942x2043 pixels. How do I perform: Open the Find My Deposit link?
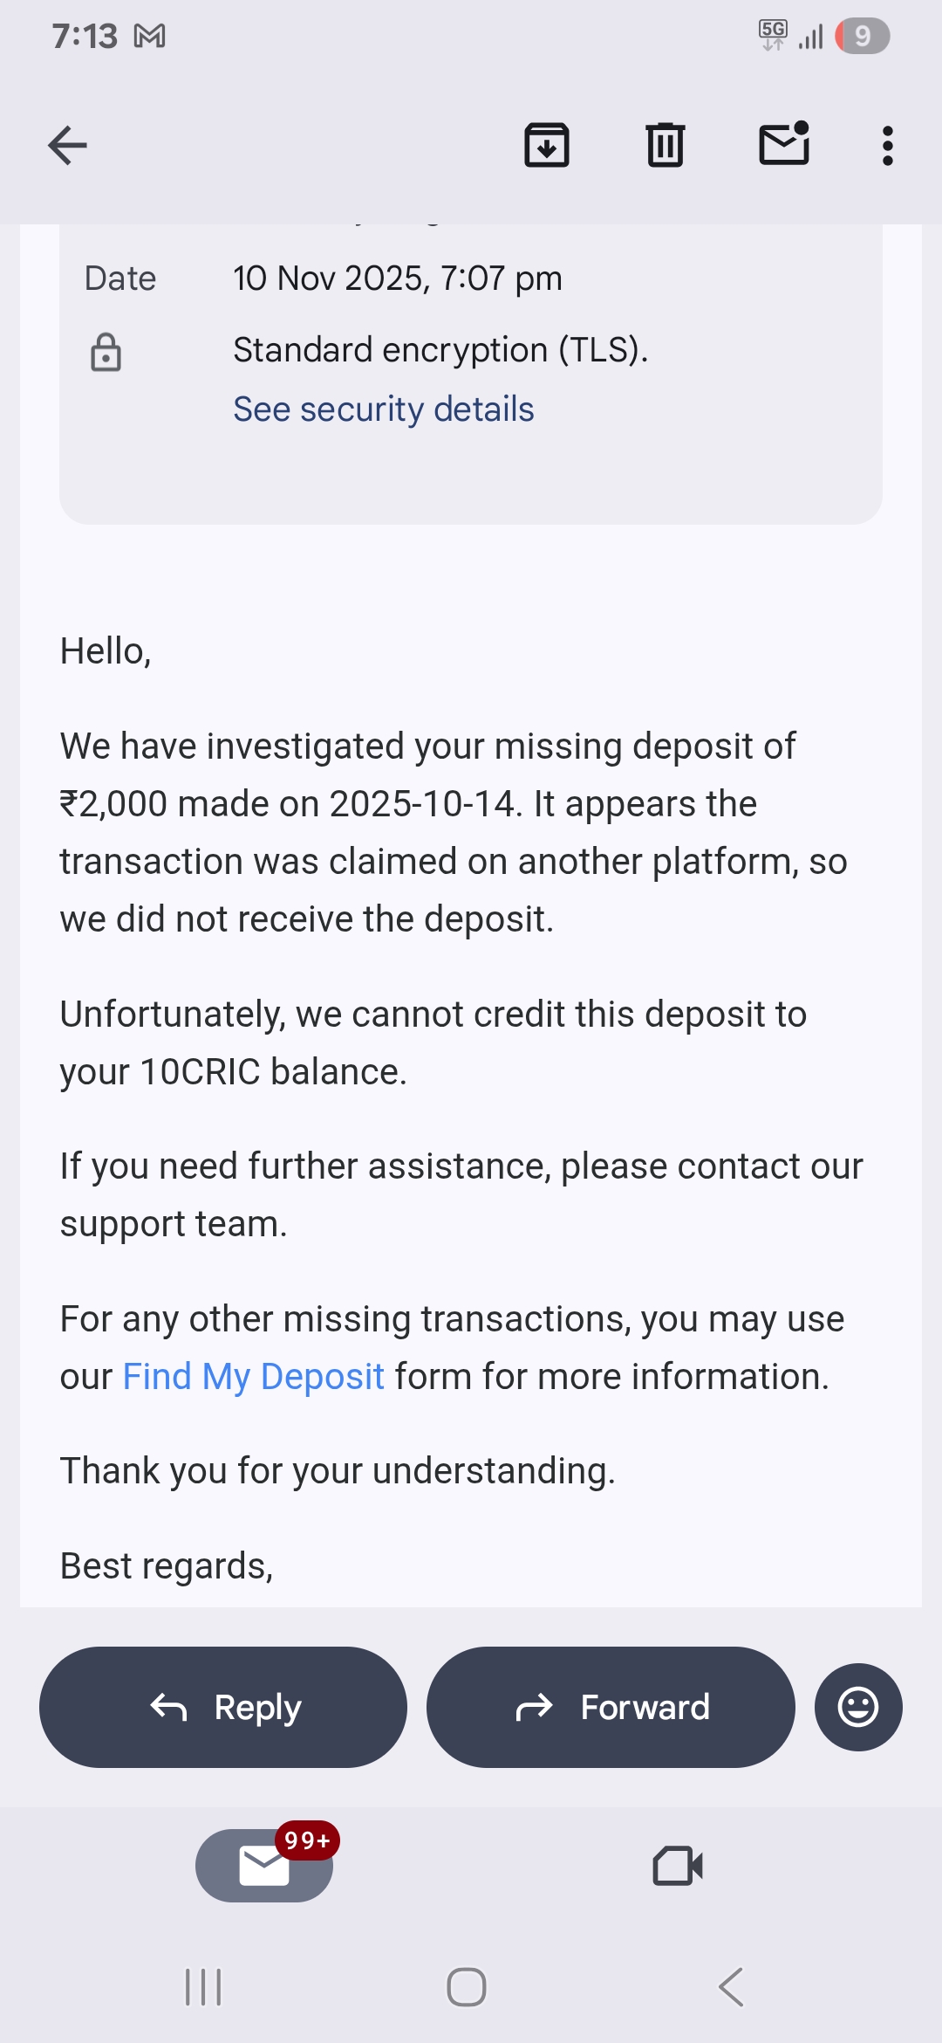click(x=253, y=1377)
